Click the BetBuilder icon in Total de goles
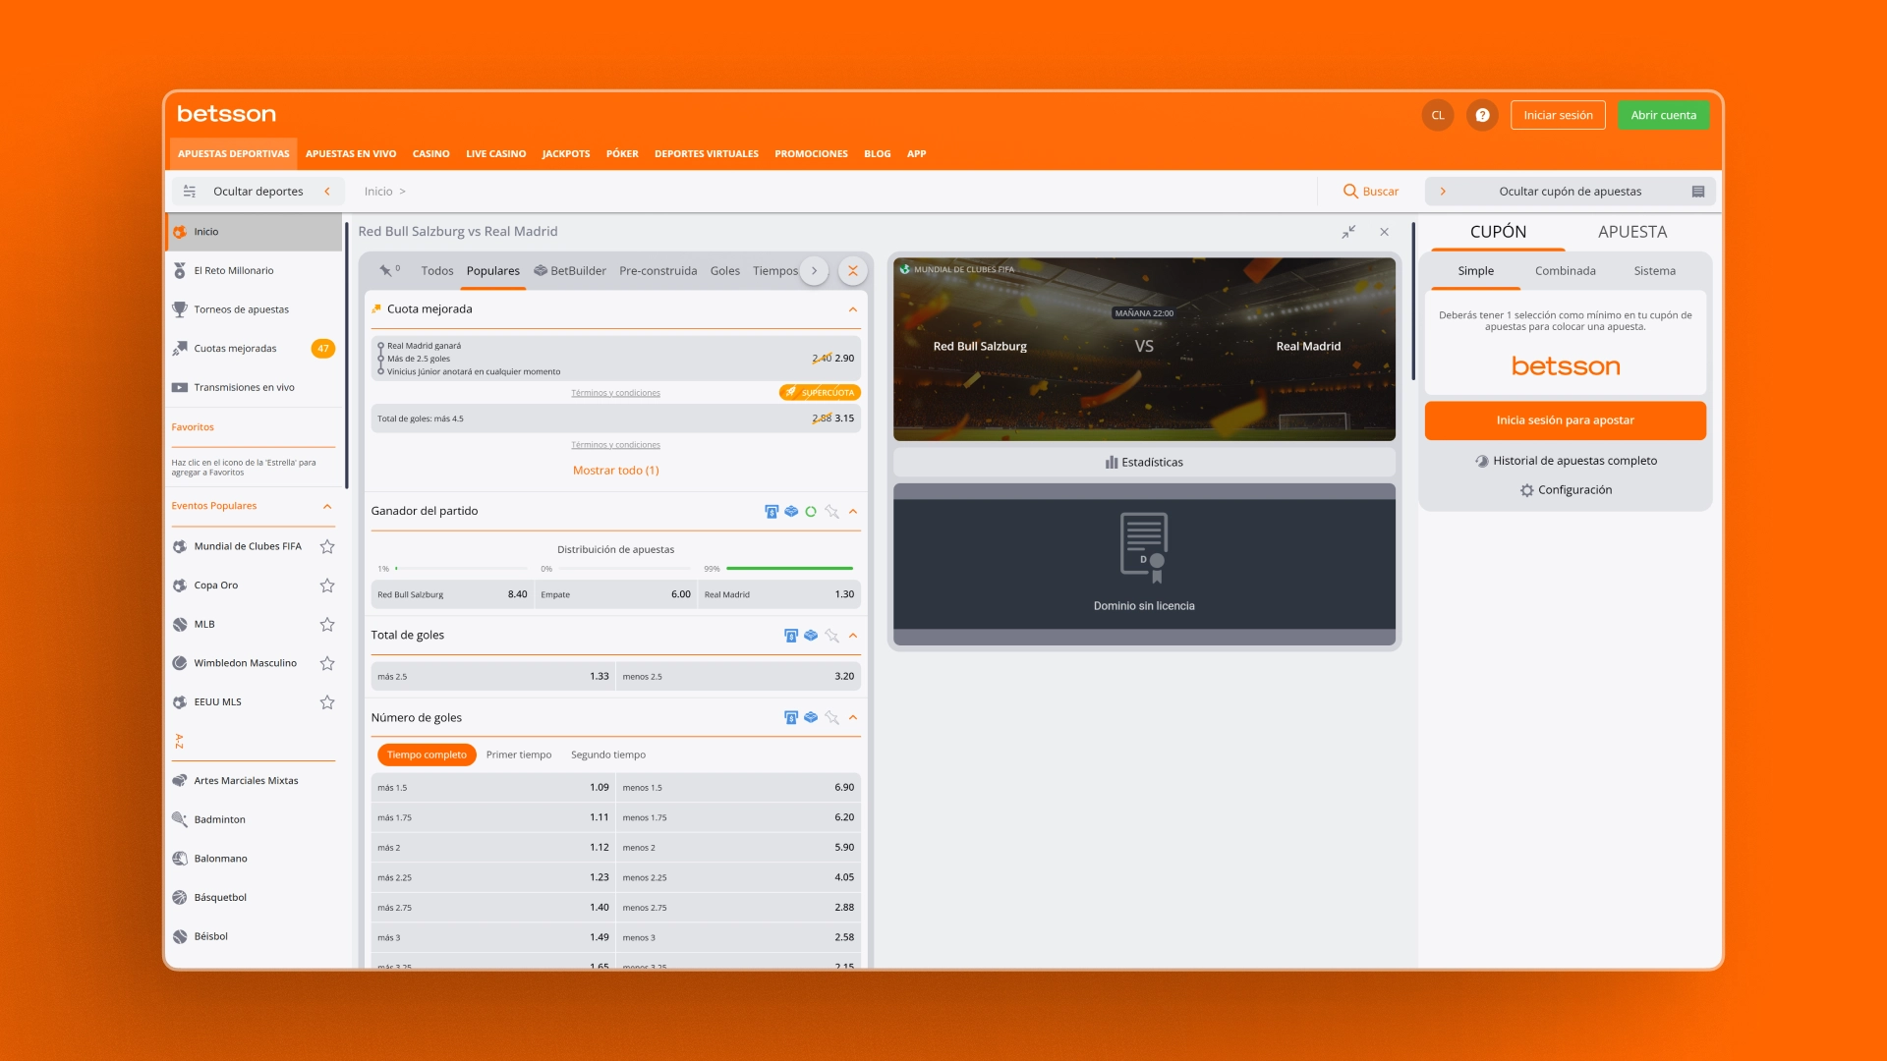This screenshot has height=1061, width=1887. click(x=811, y=636)
